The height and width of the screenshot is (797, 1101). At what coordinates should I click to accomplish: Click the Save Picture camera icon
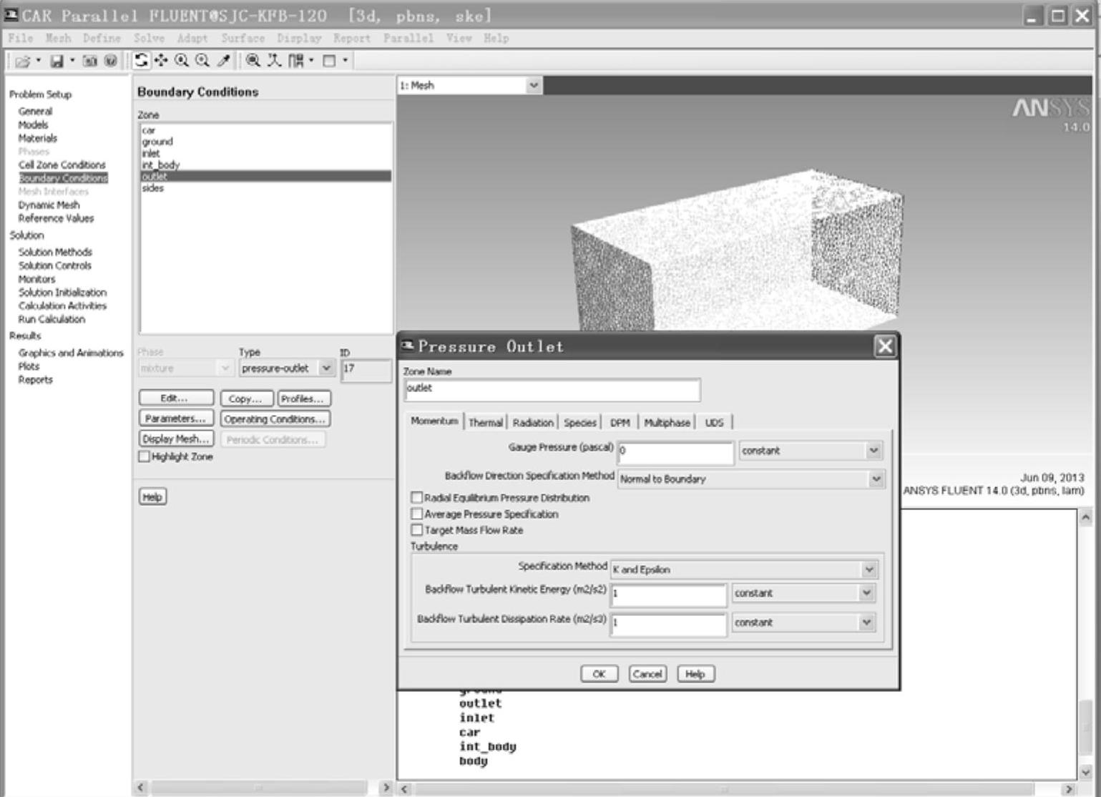point(90,62)
